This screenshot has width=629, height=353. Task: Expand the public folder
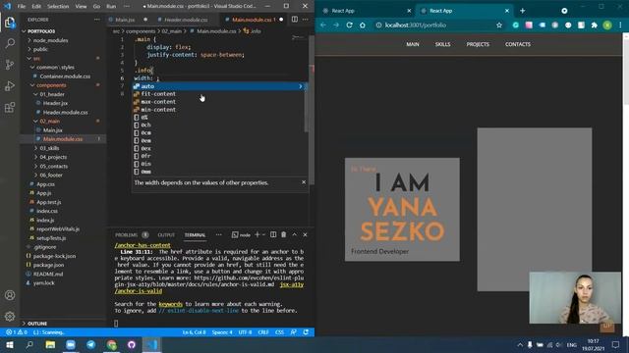[x=40, y=49]
